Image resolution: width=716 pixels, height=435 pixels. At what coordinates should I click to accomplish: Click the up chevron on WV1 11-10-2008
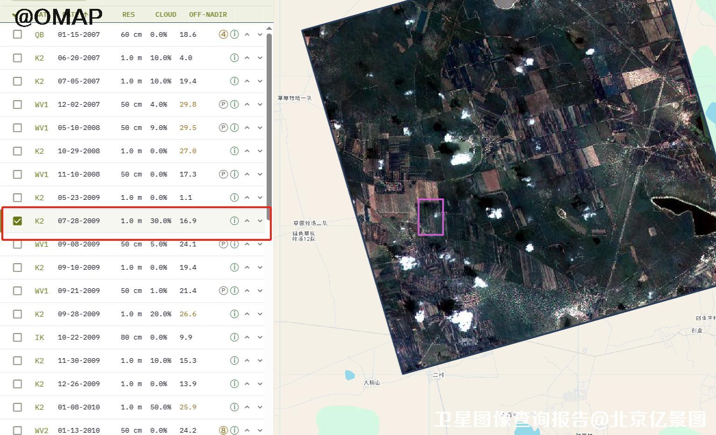pyautogui.click(x=247, y=174)
